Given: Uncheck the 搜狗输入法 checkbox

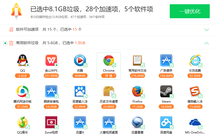Looking at the screenshot, I should [200, 96].
